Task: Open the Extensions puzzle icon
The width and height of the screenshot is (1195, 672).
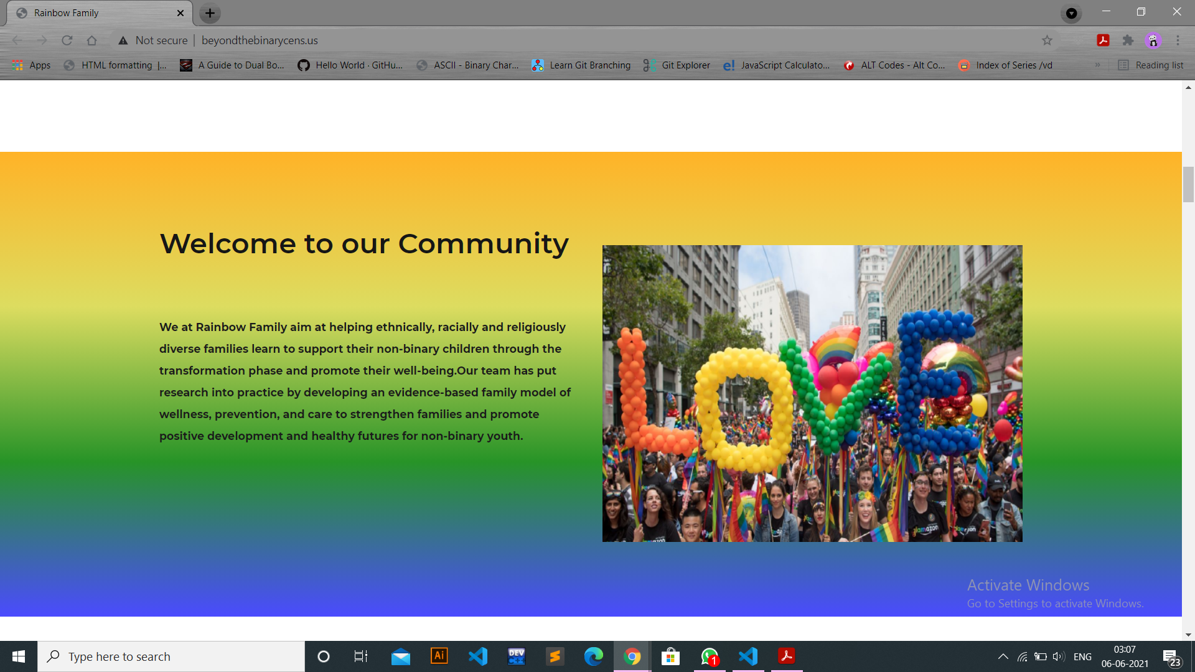Action: (x=1128, y=40)
